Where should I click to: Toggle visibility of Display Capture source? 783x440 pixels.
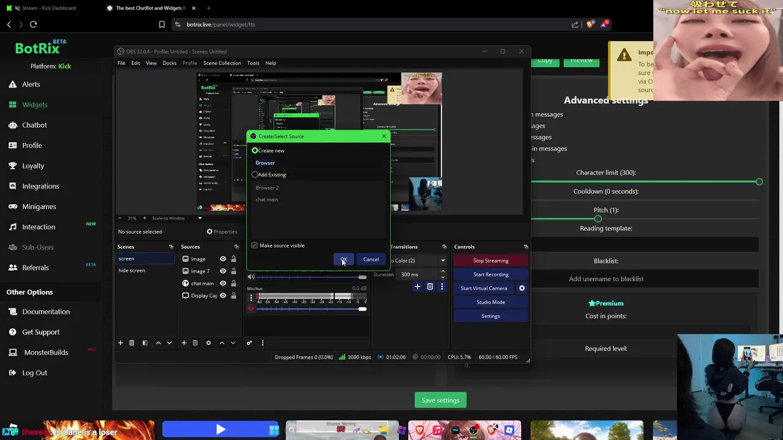click(x=223, y=296)
